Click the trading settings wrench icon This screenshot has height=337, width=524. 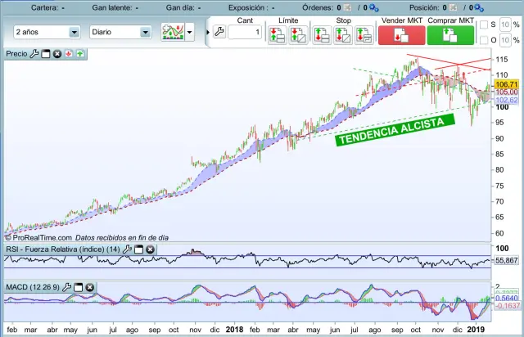pos(219,33)
